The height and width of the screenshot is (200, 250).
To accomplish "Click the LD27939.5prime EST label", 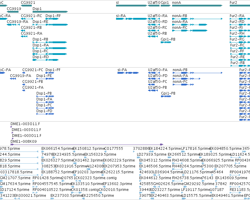I will tap(152, 154).
